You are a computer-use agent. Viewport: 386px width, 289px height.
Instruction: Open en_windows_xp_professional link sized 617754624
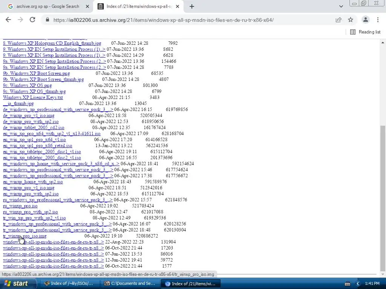tap(58, 170)
